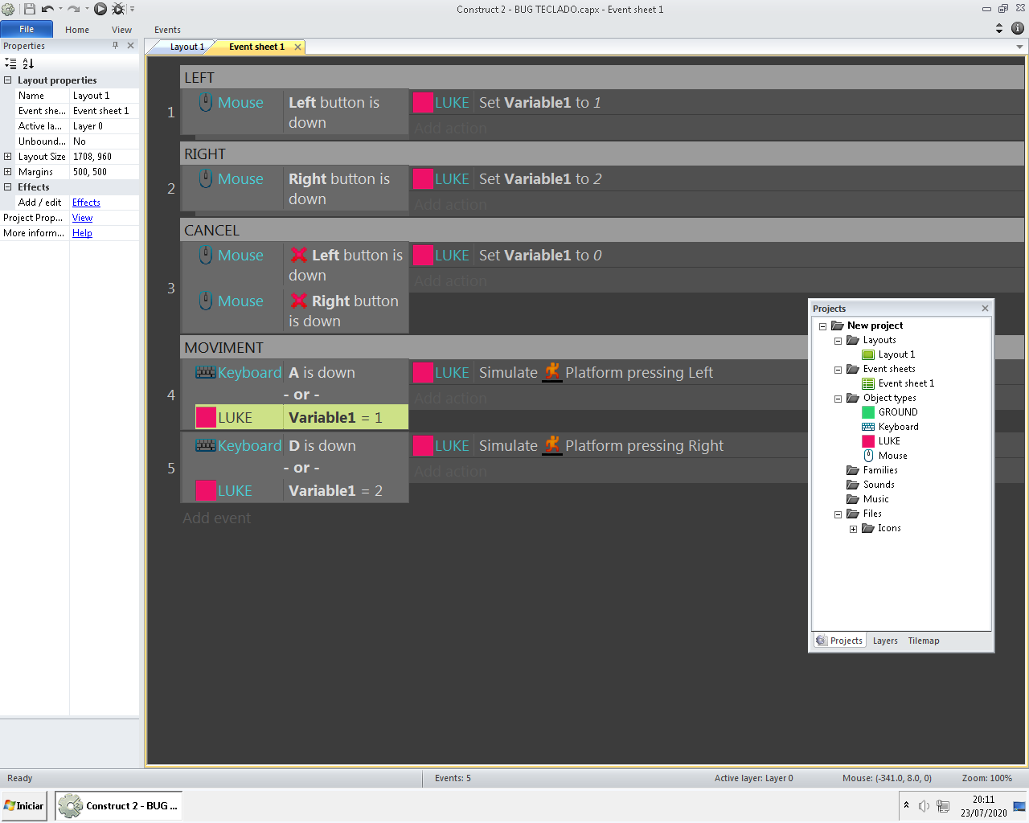Click the 'Event sheet 1' property value field
The image size is (1029, 823).
pyautogui.click(x=104, y=111)
